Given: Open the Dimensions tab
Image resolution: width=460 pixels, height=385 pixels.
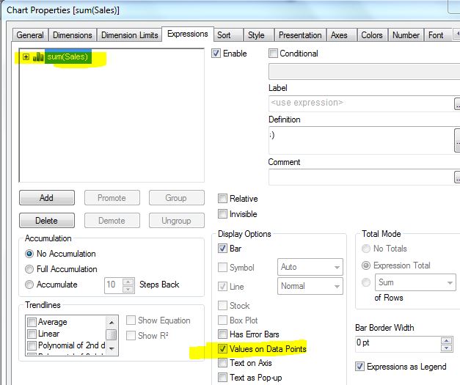Looking at the screenshot, I should coord(73,35).
